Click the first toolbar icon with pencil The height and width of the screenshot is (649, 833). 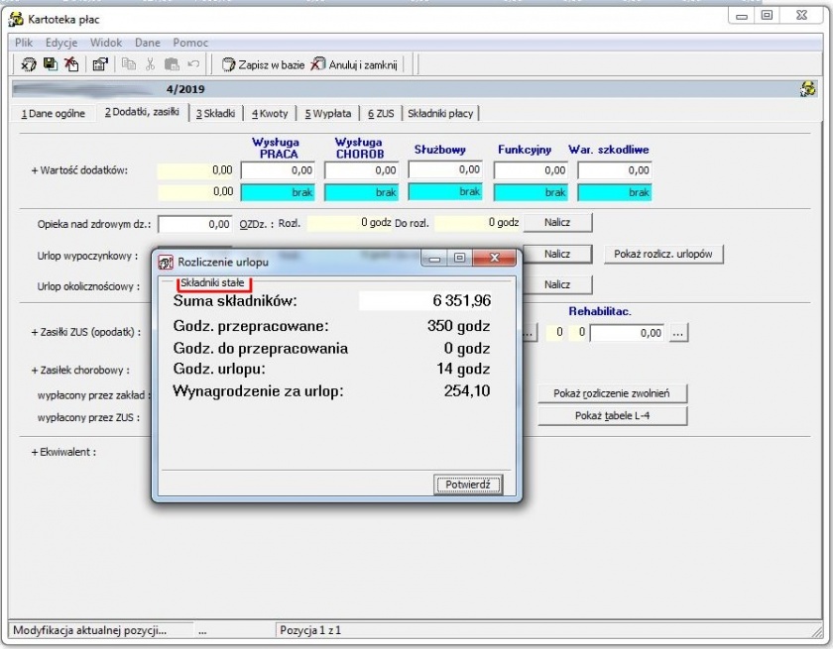29,64
